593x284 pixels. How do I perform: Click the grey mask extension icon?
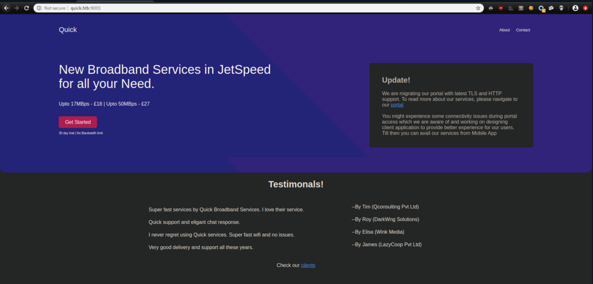[x=561, y=8]
